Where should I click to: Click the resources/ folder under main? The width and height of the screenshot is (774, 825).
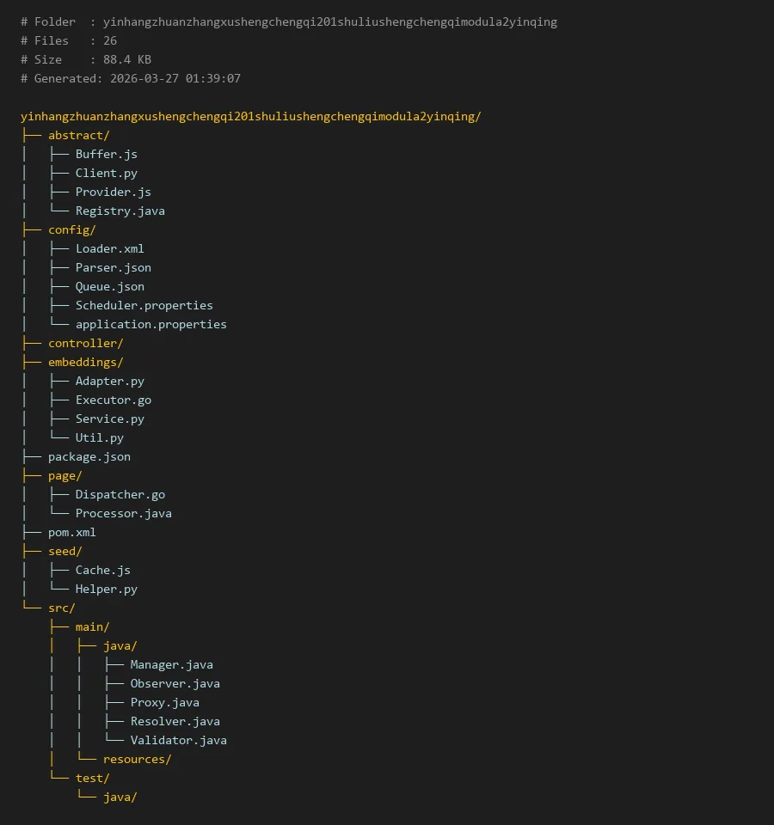pos(137,759)
